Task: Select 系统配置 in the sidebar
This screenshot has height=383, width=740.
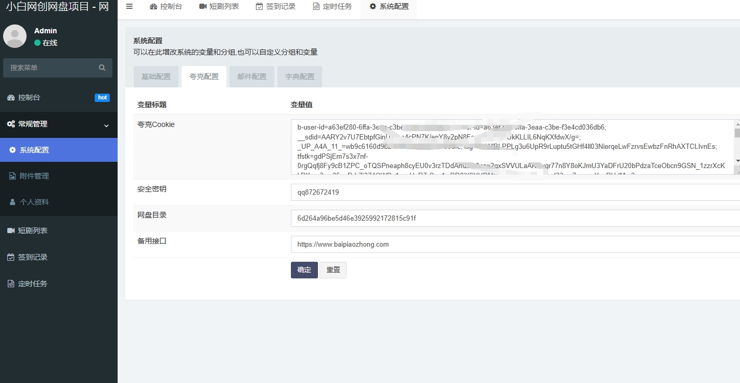Action: 59,150
